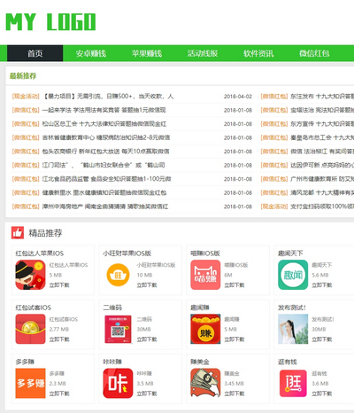The height and width of the screenshot is (413, 354).
Task: Select the 活动线报 navigation item
Action: (x=203, y=53)
